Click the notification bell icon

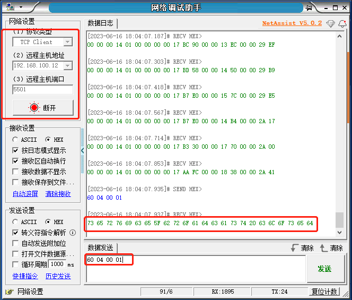(x=342, y=23)
